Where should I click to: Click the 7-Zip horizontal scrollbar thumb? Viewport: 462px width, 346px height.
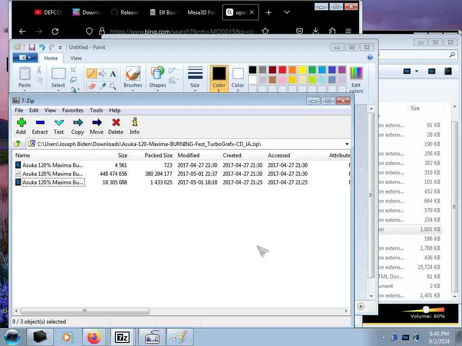(x=85, y=311)
